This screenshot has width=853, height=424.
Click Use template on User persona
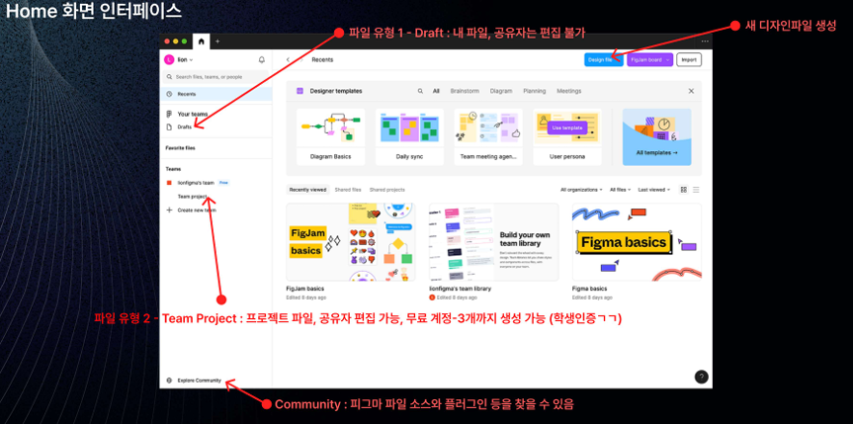pyautogui.click(x=566, y=127)
